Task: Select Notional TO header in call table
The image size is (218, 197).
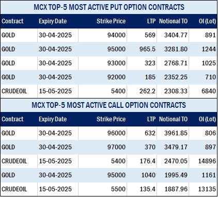Action: [173, 119]
